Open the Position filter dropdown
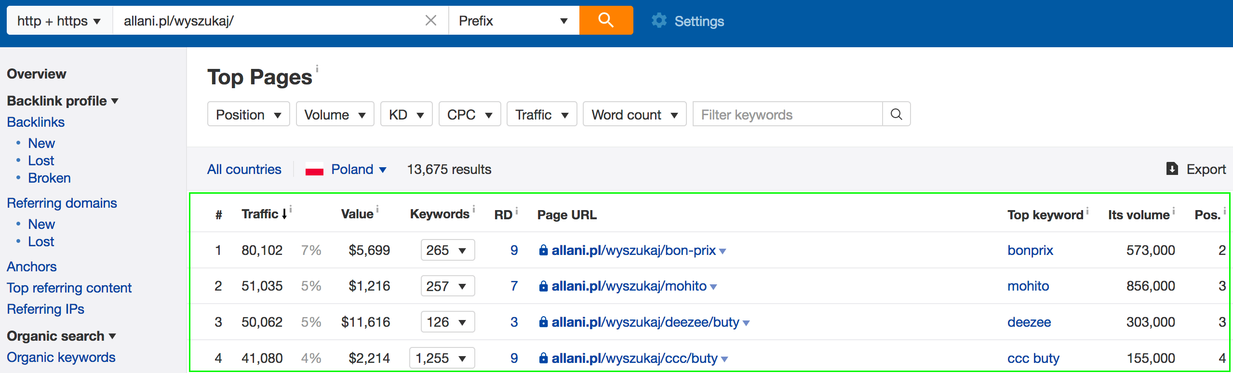This screenshot has height=373, width=1233. (248, 114)
